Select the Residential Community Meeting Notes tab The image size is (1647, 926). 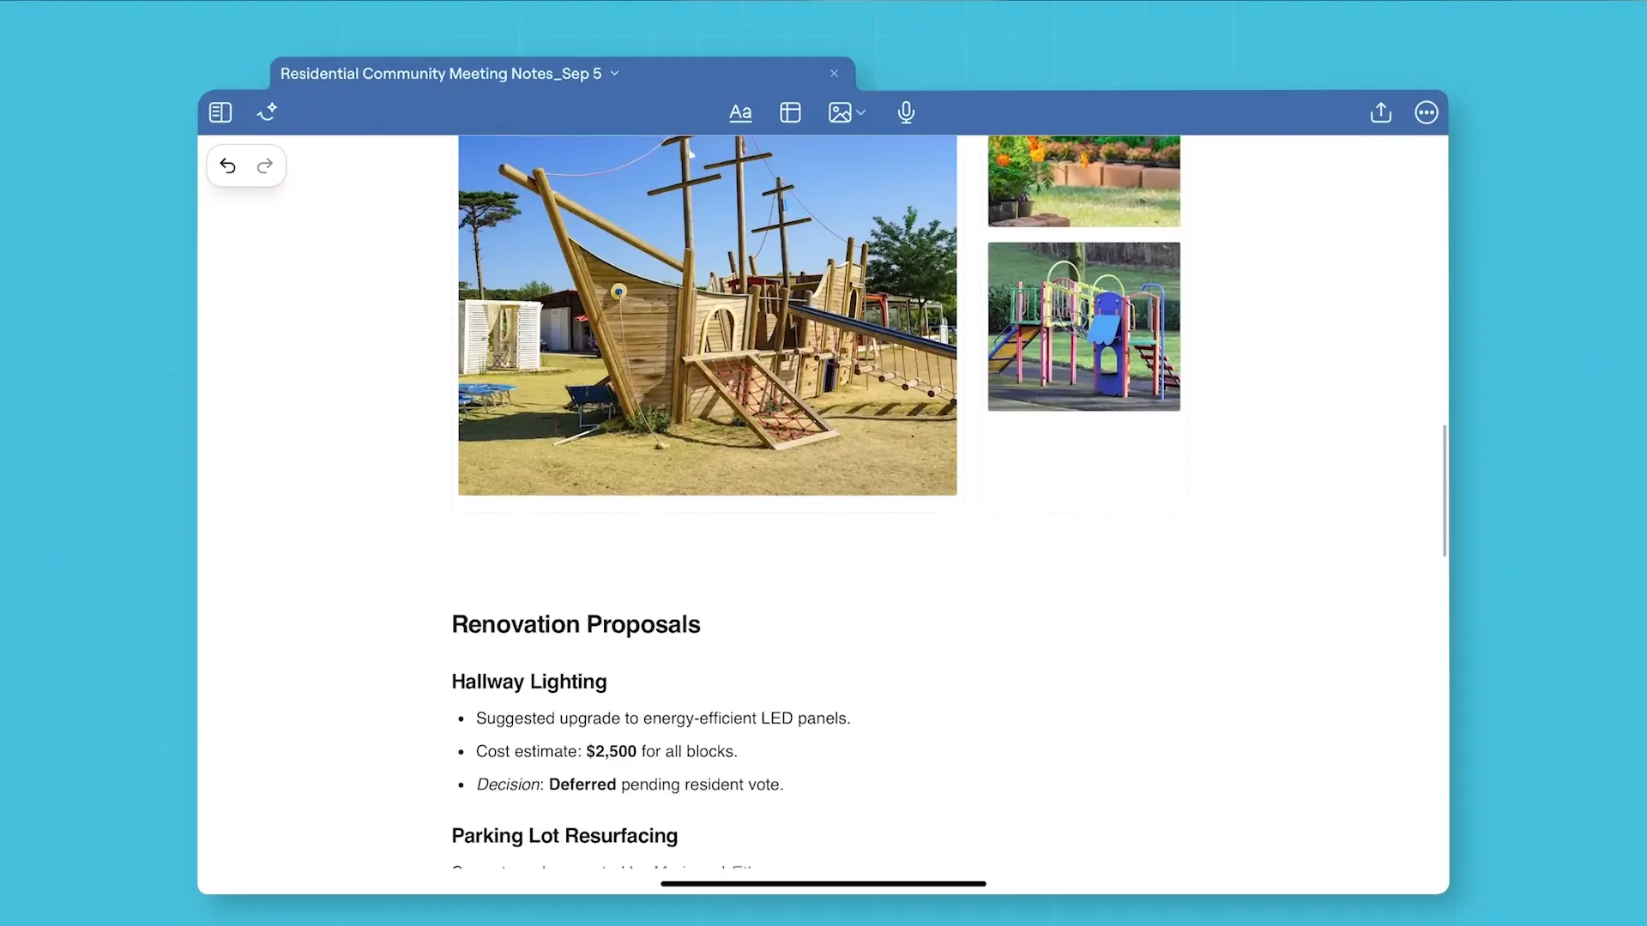[x=440, y=74]
